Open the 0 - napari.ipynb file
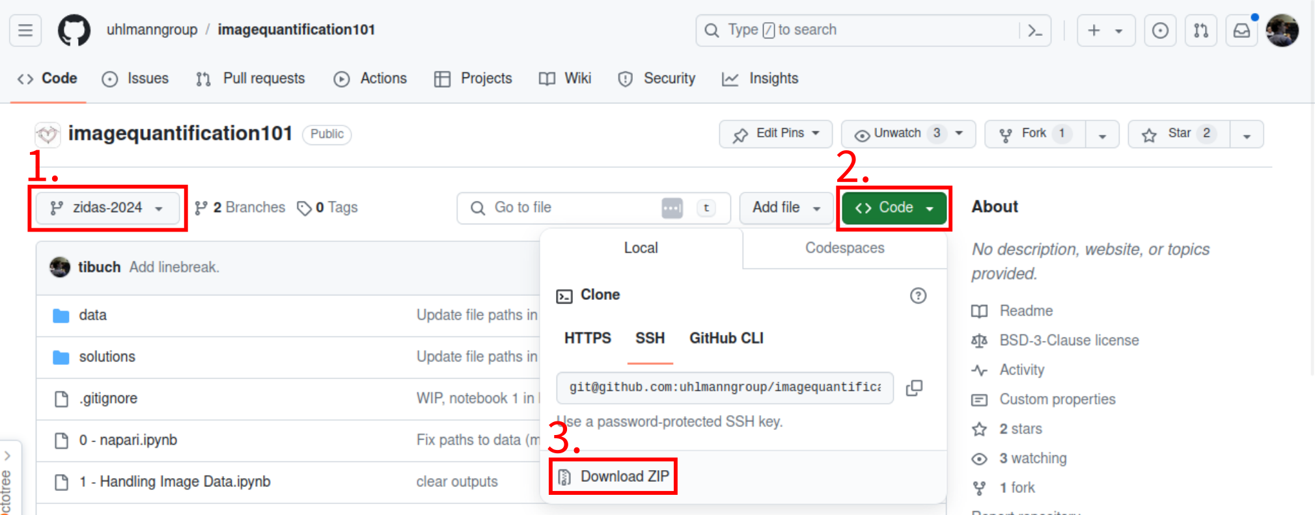1315x515 pixels. pos(128,440)
